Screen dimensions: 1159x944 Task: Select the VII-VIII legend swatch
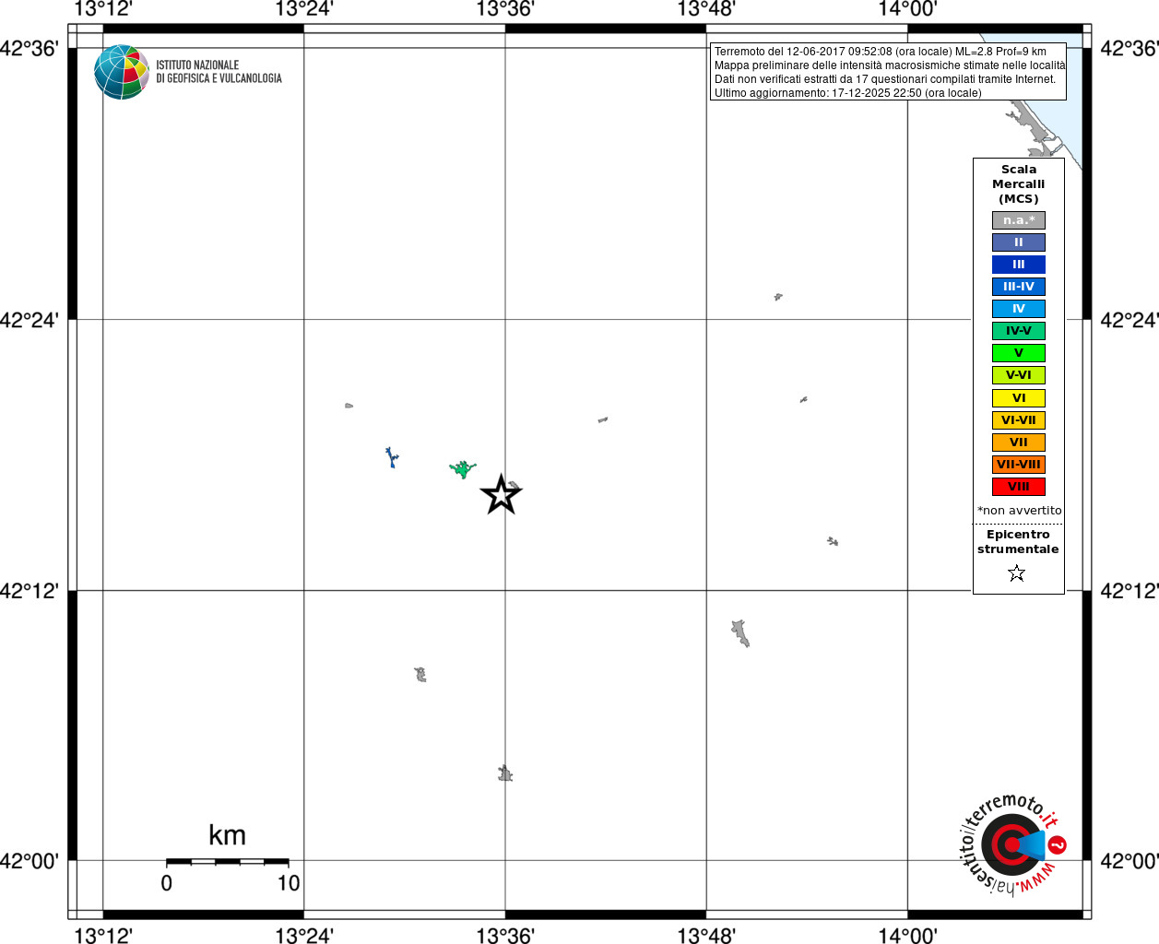(x=1019, y=465)
